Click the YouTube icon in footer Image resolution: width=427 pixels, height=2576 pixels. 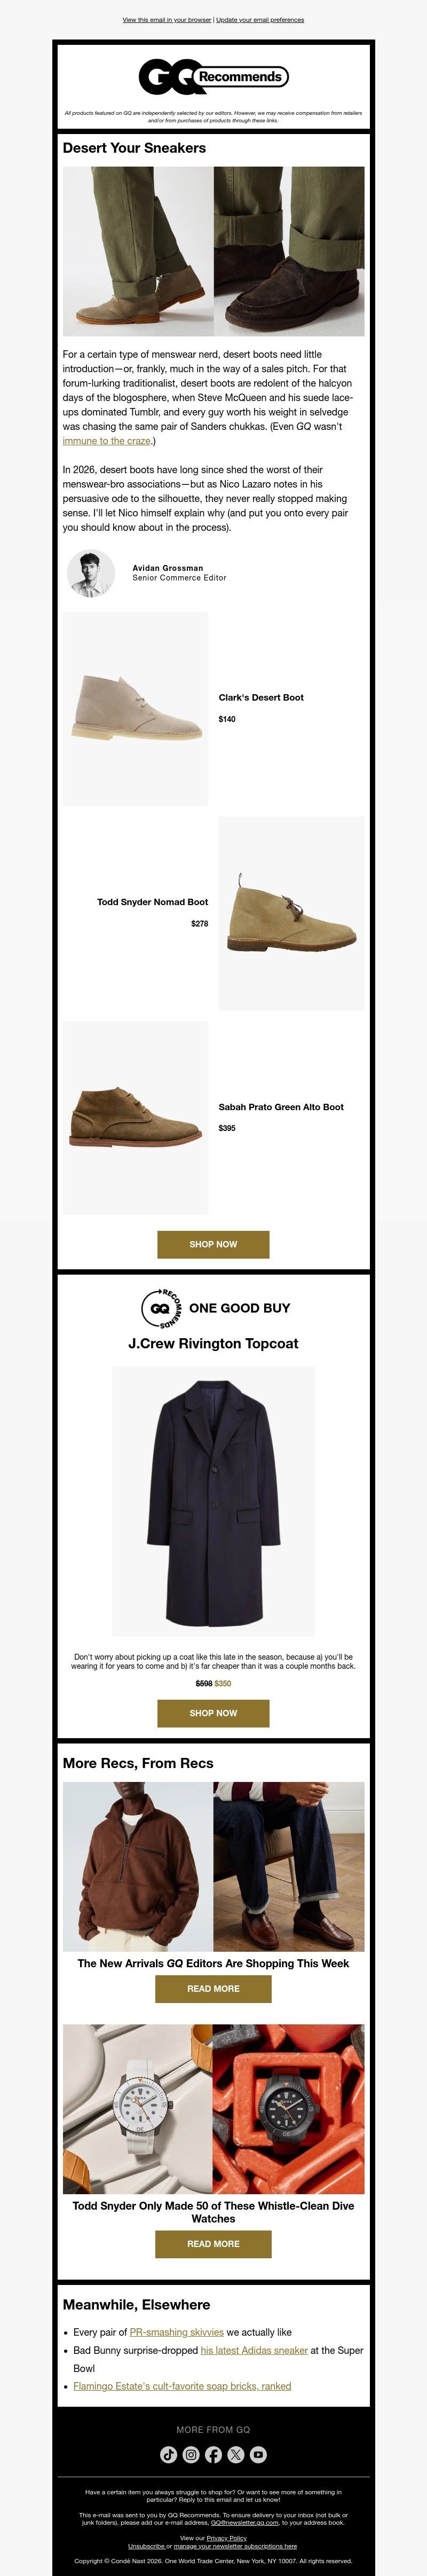point(258,2454)
